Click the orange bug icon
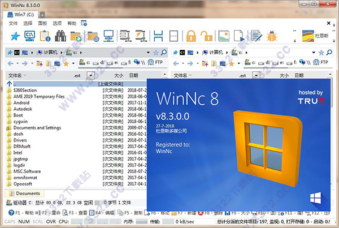Viewport: 339px width, 228px height. click(x=272, y=36)
